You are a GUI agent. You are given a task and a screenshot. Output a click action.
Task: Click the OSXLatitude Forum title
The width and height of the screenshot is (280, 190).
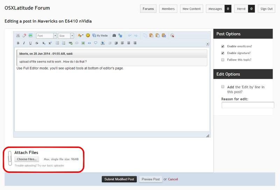point(27,8)
